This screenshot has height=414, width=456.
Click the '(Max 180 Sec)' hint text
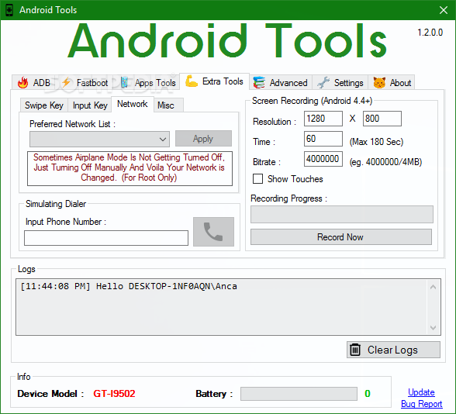tap(376, 142)
